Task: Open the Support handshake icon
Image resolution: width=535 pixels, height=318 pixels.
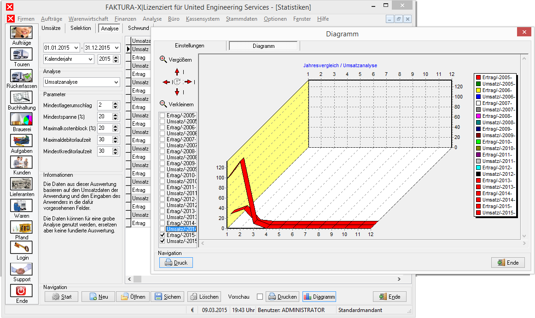Action: coord(21,269)
